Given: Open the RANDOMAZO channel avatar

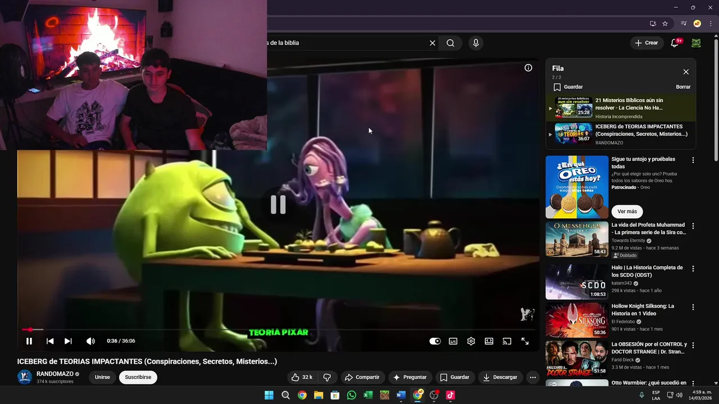Looking at the screenshot, I should point(25,377).
